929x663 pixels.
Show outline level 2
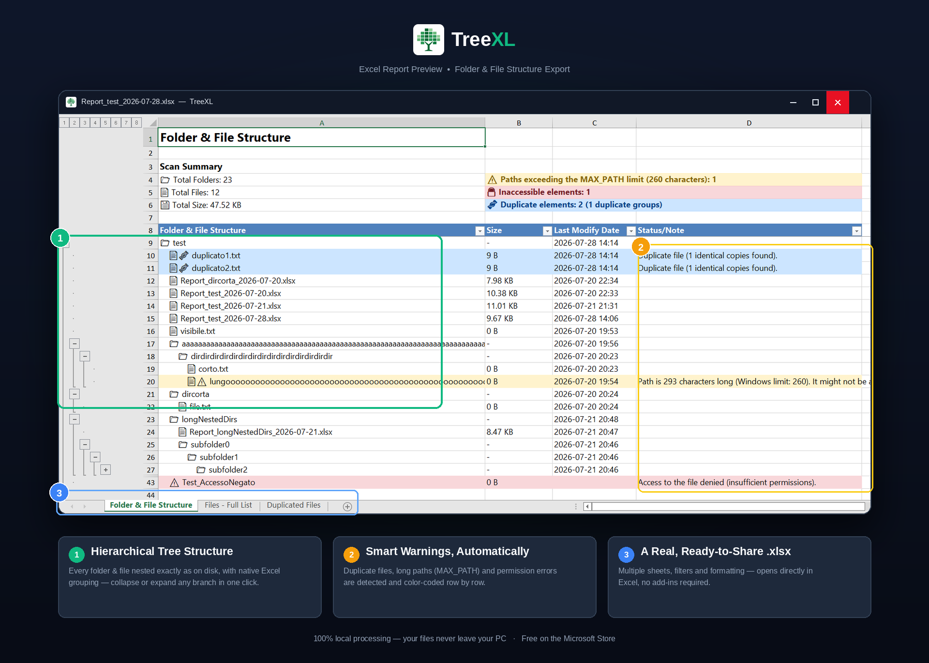(75, 123)
